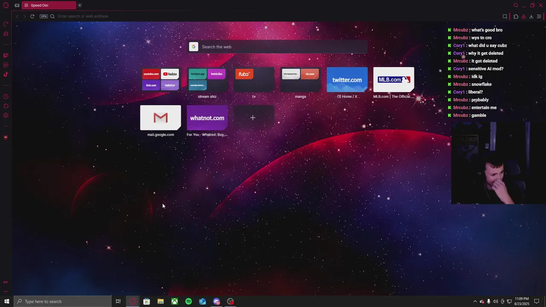Open the Windows Start menu
This screenshot has height=307, width=546.
point(6,301)
